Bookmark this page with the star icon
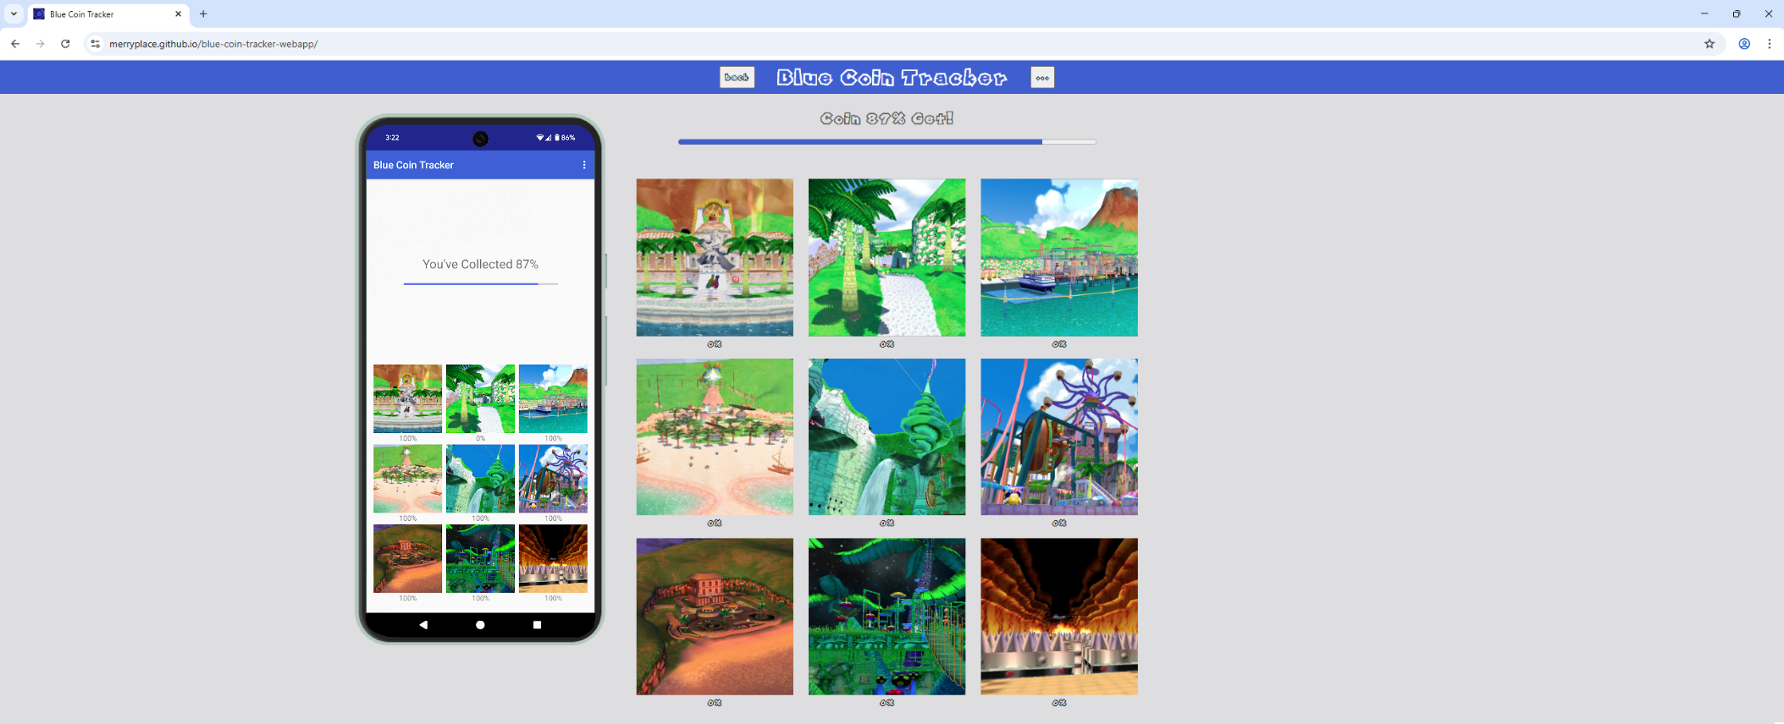Screen dimensions: 1784x724 [x=1709, y=44]
